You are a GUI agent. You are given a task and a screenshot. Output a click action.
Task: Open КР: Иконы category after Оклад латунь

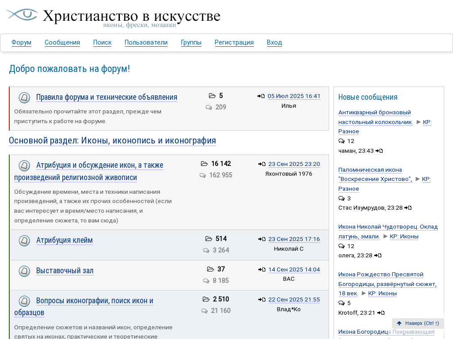point(404,236)
